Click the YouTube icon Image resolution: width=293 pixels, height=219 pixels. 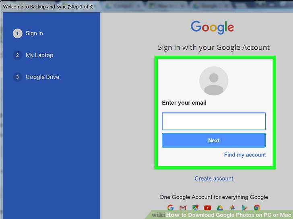click(x=207, y=208)
